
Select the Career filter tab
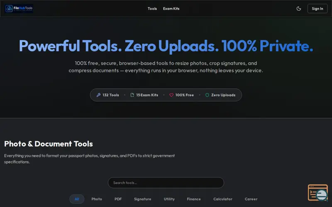click(x=251, y=199)
